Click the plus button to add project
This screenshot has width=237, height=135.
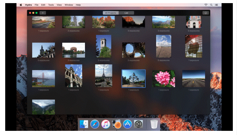[43, 13]
